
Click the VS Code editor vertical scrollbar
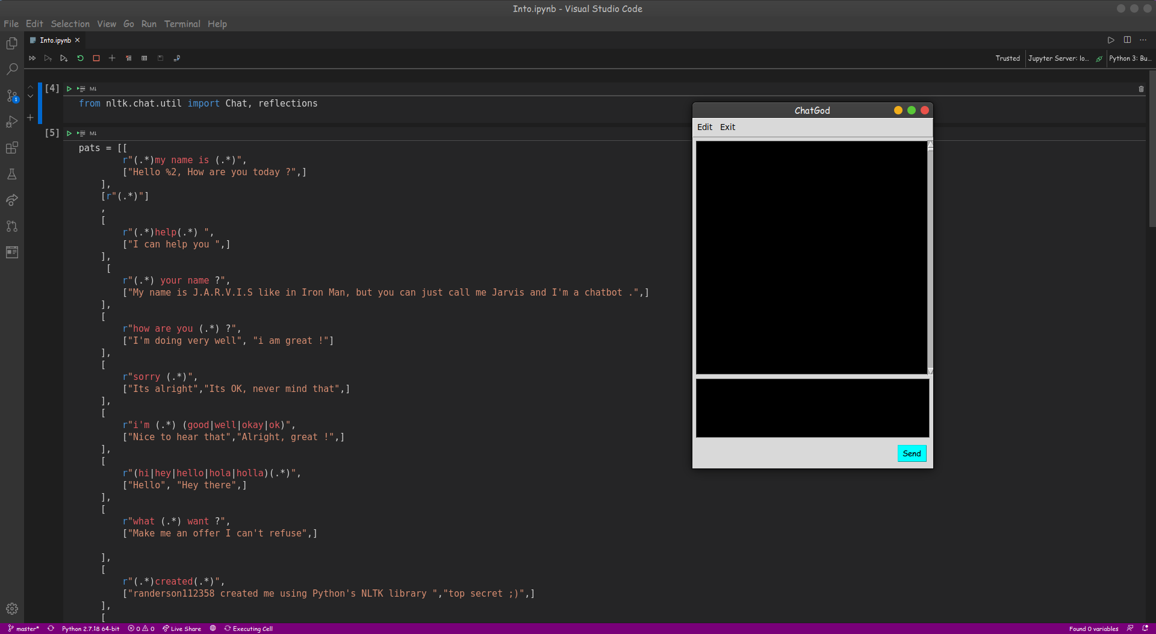click(1152, 149)
